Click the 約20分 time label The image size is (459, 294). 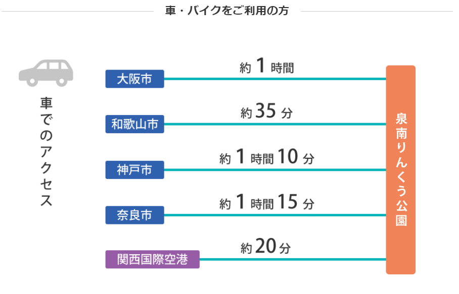click(x=266, y=247)
